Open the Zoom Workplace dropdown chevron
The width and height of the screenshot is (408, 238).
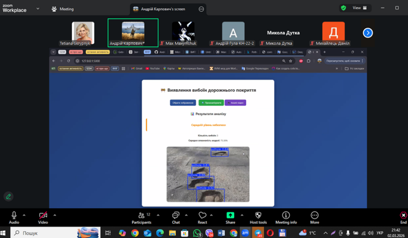click(x=38, y=8)
